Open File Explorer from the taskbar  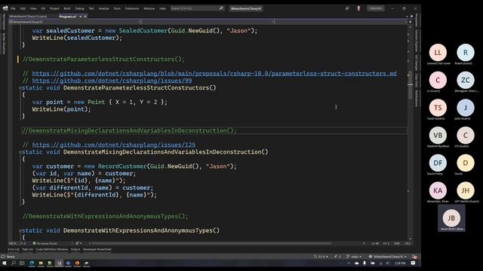pos(41,263)
